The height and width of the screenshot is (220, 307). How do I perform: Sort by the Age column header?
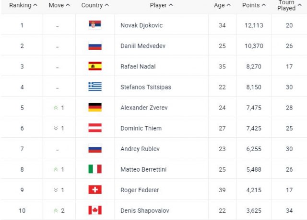pos(222,5)
